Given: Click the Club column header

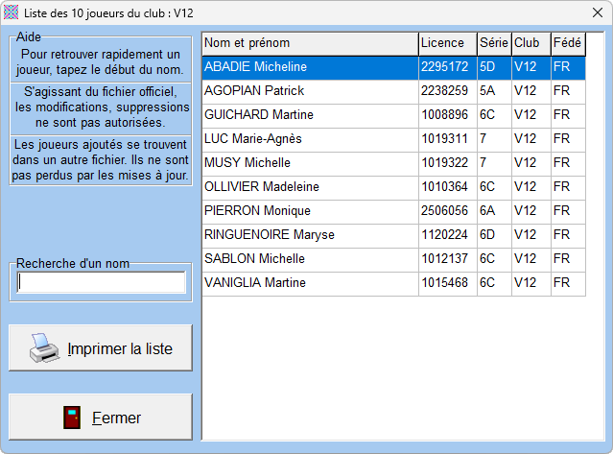Looking at the screenshot, I should pyautogui.click(x=530, y=43).
